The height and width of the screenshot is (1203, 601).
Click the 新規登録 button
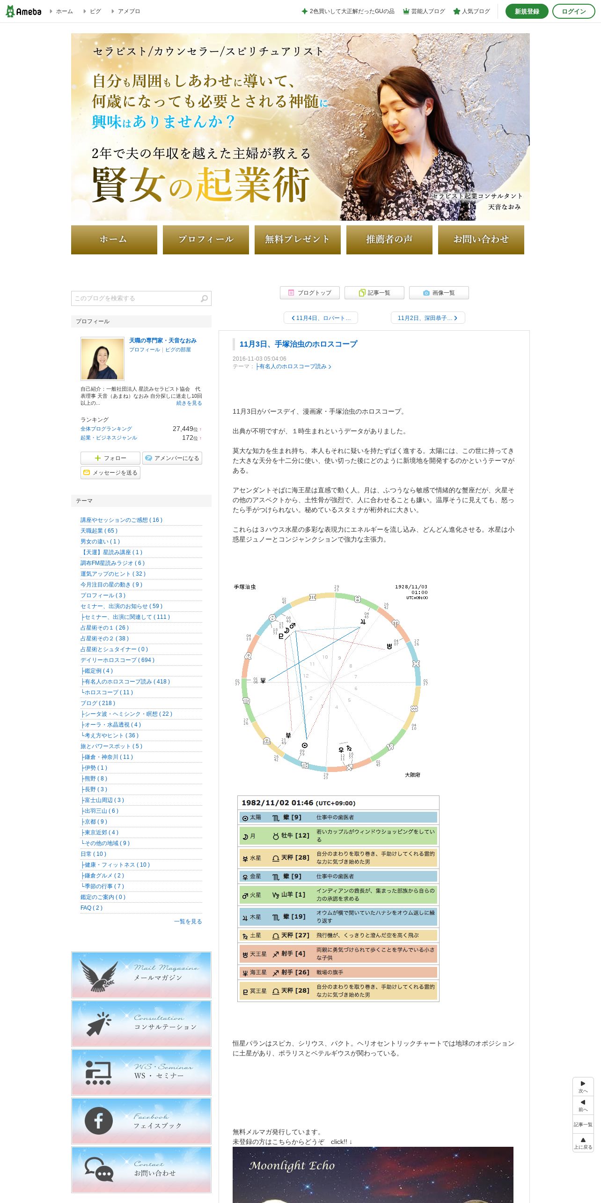click(x=527, y=11)
